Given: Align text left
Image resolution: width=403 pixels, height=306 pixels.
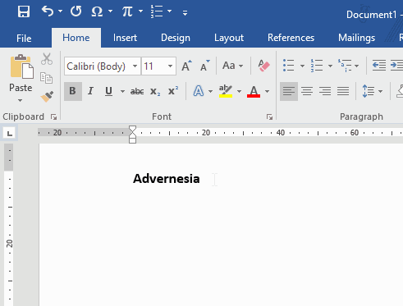Looking at the screenshot, I should point(289,91).
